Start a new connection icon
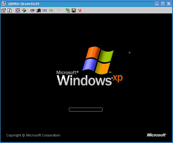Viewport: 173px width, 143px height. (x=67, y=10)
